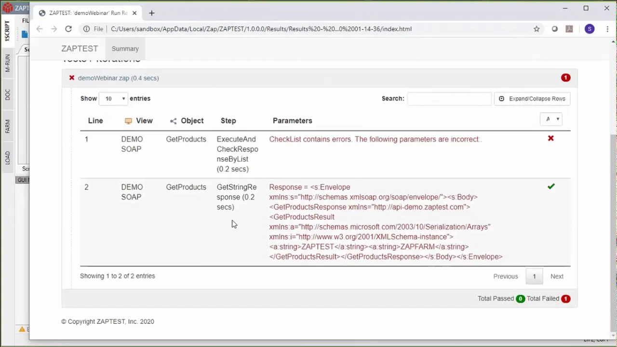Reload the results page
The width and height of the screenshot is (617, 347).
pyautogui.click(x=68, y=29)
